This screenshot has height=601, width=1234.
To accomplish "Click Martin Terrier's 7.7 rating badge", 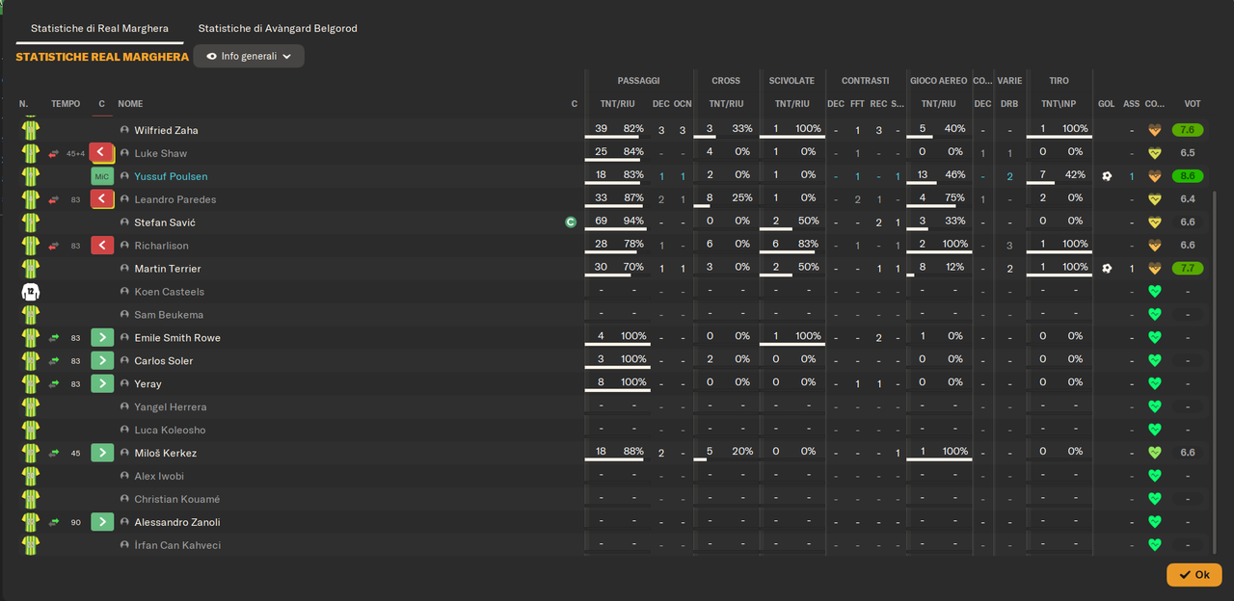I will point(1187,269).
